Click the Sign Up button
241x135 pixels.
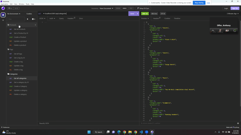[235, 8]
